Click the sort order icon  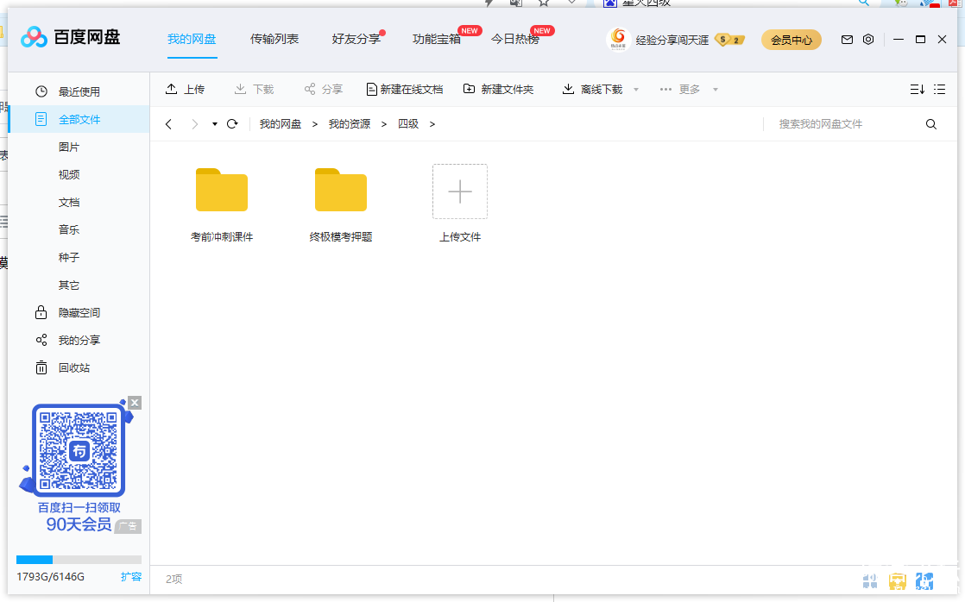coord(917,90)
